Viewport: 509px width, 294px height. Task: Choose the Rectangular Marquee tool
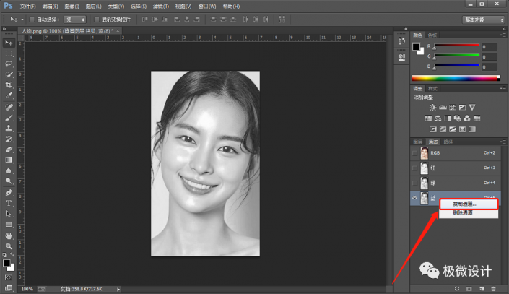point(9,53)
